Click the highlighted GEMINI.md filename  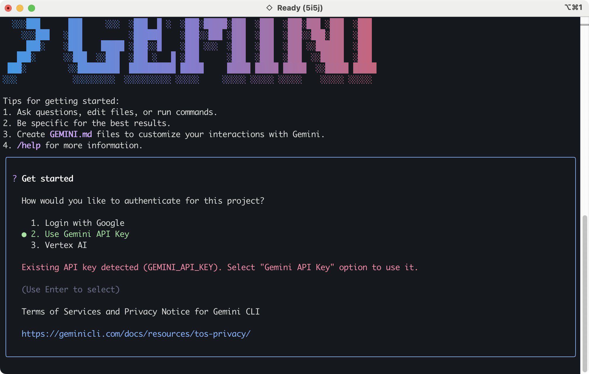click(x=71, y=134)
